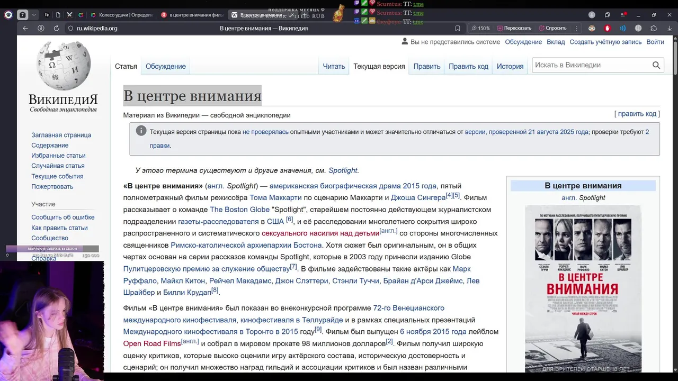The image size is (678, 381).
Task: Open the globe extension icon
Action: [638, 28]
